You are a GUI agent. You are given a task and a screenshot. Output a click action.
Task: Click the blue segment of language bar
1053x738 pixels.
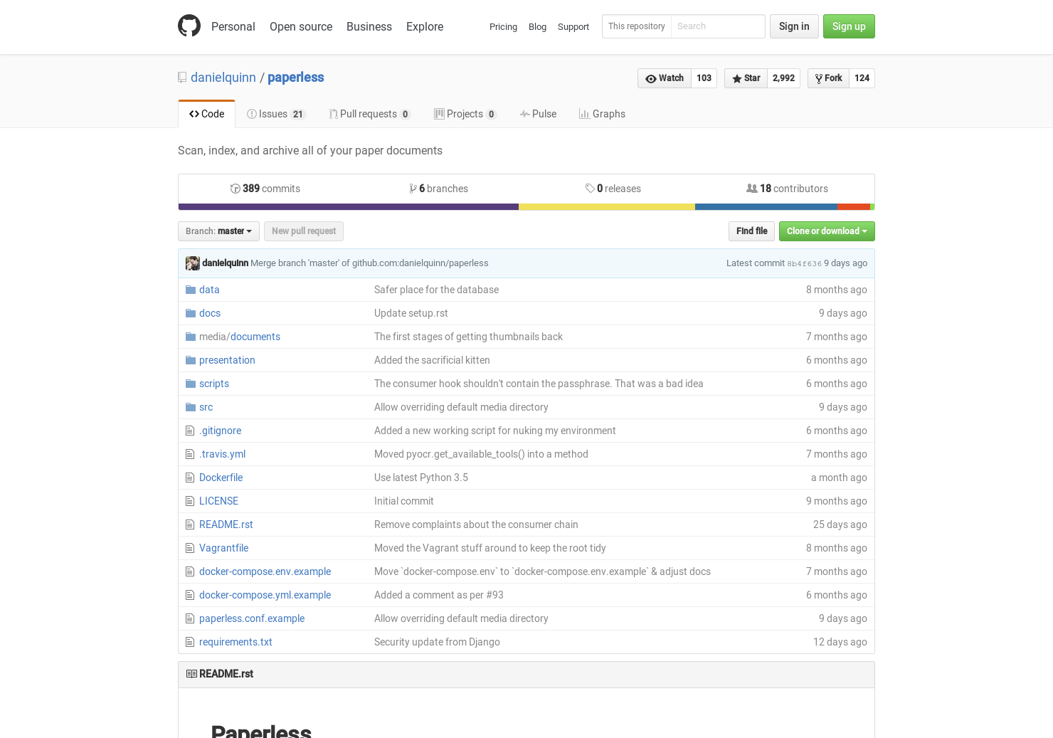tap(766, 207)
